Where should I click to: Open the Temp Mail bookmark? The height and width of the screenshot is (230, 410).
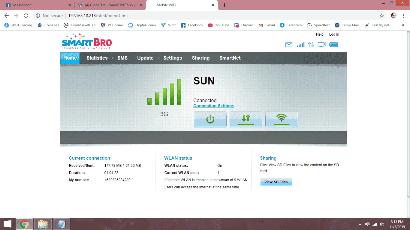tap(347, 25)
